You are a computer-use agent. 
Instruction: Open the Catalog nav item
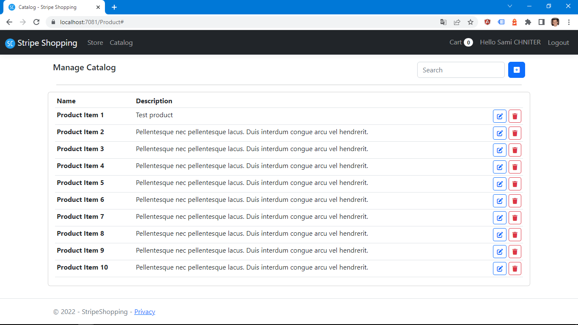[121, 43]
